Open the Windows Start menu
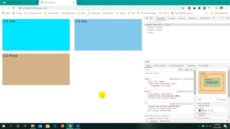230x129 pixels. pos(4,126)
